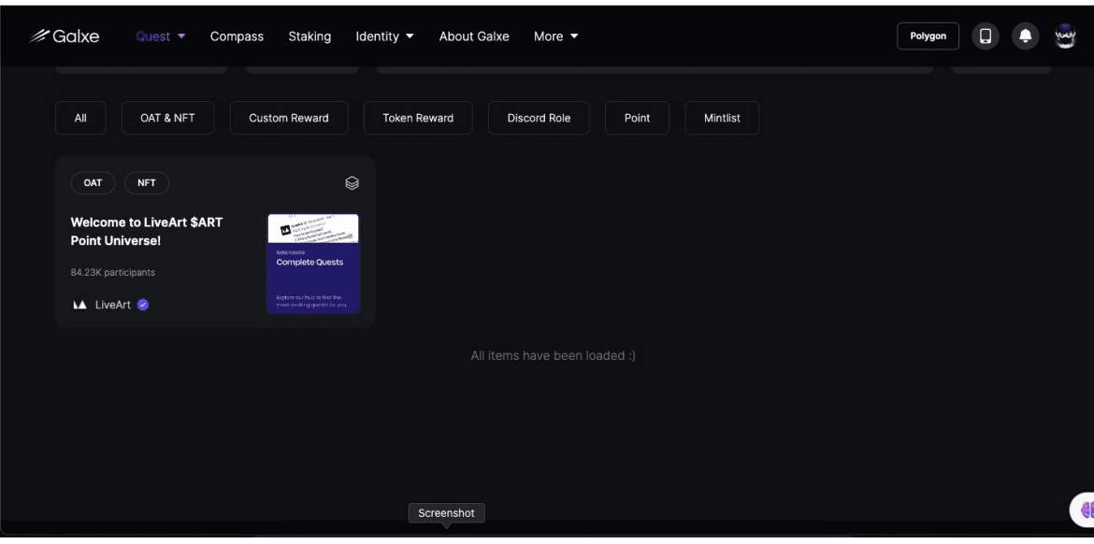Click the Galxe logo
This screenshot has height=544, width=1094.
coord(65,36)
